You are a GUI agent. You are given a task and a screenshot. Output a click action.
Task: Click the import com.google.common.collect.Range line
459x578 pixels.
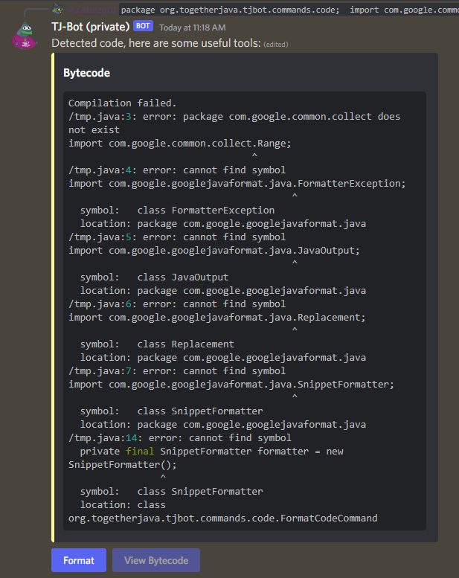(x=180, y=144)
